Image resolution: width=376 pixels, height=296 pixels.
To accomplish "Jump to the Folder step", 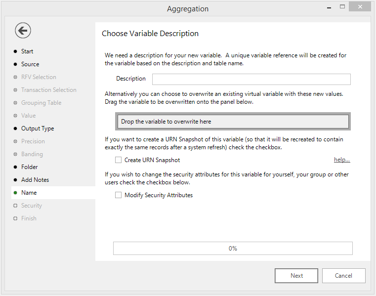I will [29, 167].
